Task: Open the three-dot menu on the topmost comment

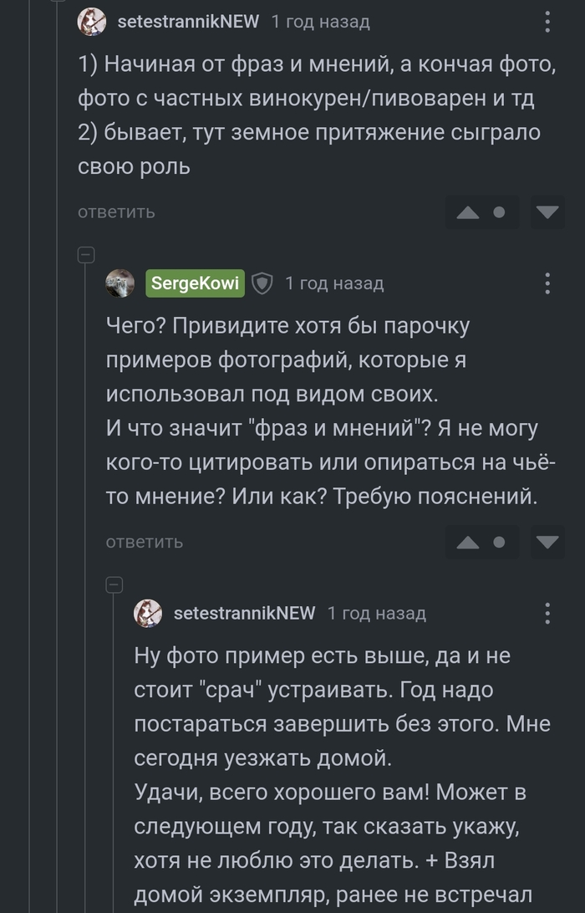Action: coord(547,22)
